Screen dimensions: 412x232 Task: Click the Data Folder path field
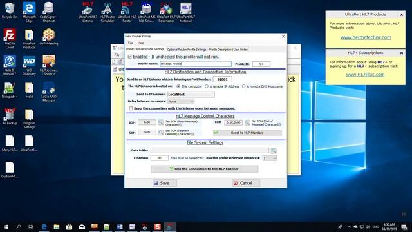tap(210, 150)
